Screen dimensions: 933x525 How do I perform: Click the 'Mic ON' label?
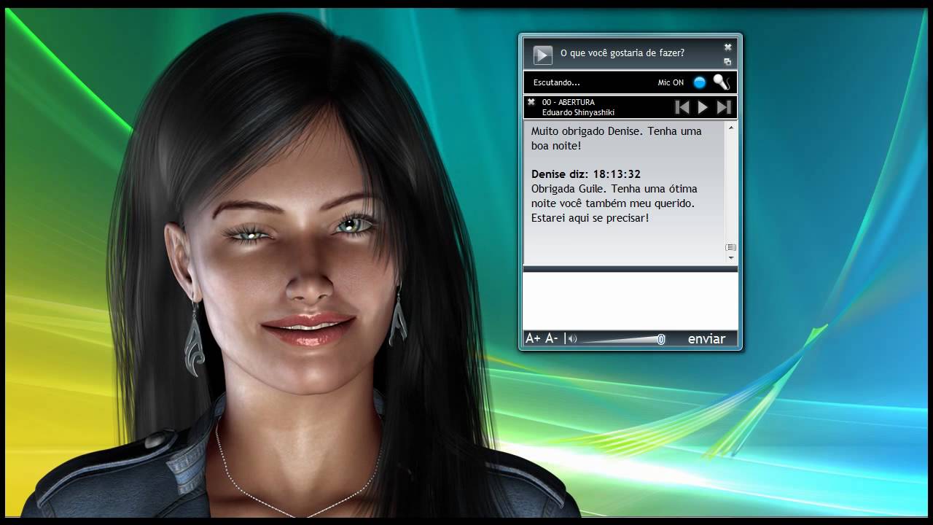click(x=671, y=82)
